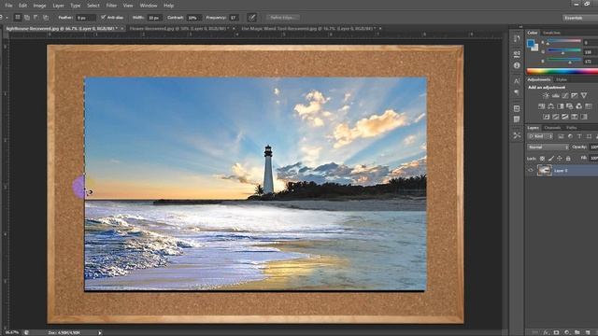598x336 pixels.
Task: Toggle the tablet pen pressure icon
Action: [251, 18]
